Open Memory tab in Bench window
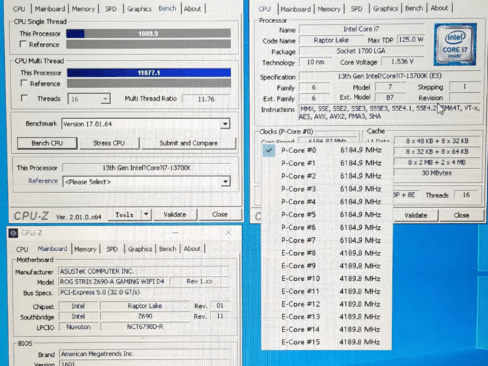Image resolution: width=488 pixels, height=366 pixels. tap(83, 9)
